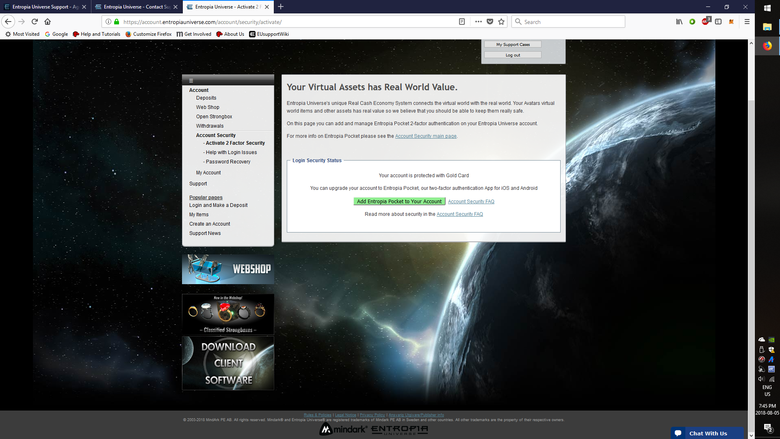Open EUsupportWiki bookmark

[269, 34]
